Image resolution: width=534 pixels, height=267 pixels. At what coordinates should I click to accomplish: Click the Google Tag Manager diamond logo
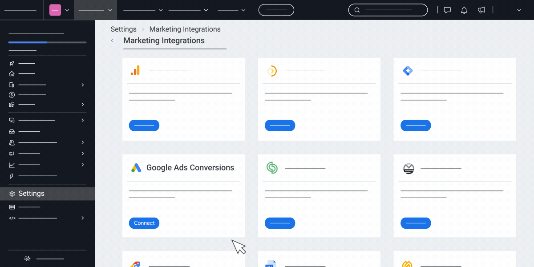pyautogui.click(x=408, y=70)
